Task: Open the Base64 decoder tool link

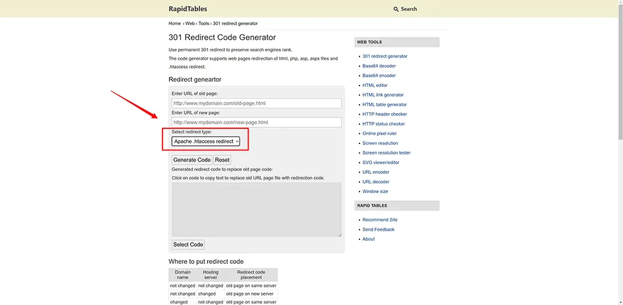Action: [379, 66]
